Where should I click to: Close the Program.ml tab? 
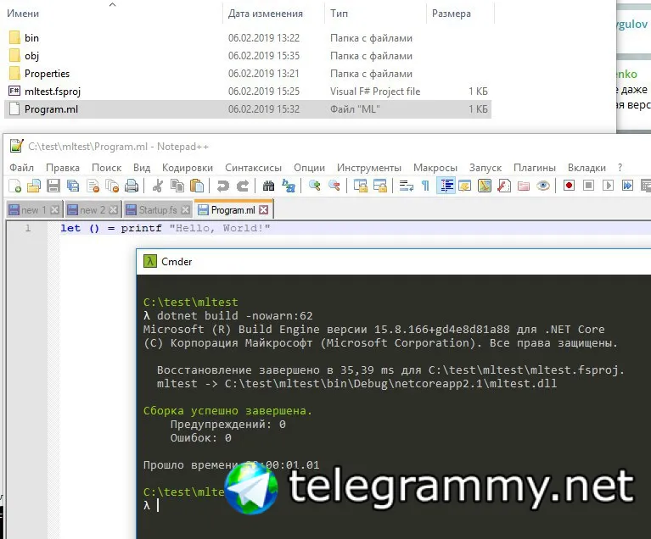tap(264, 210)
